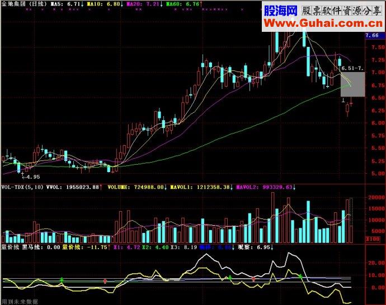386x305 pixels.
Task: Click the X1: 4.72 indicator value
Action: point(127,247)
